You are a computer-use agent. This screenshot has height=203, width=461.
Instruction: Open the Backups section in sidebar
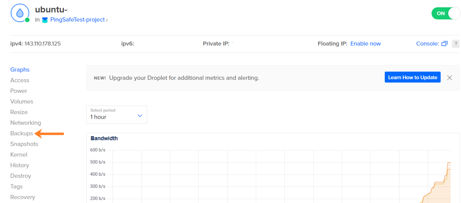(22, 134)
